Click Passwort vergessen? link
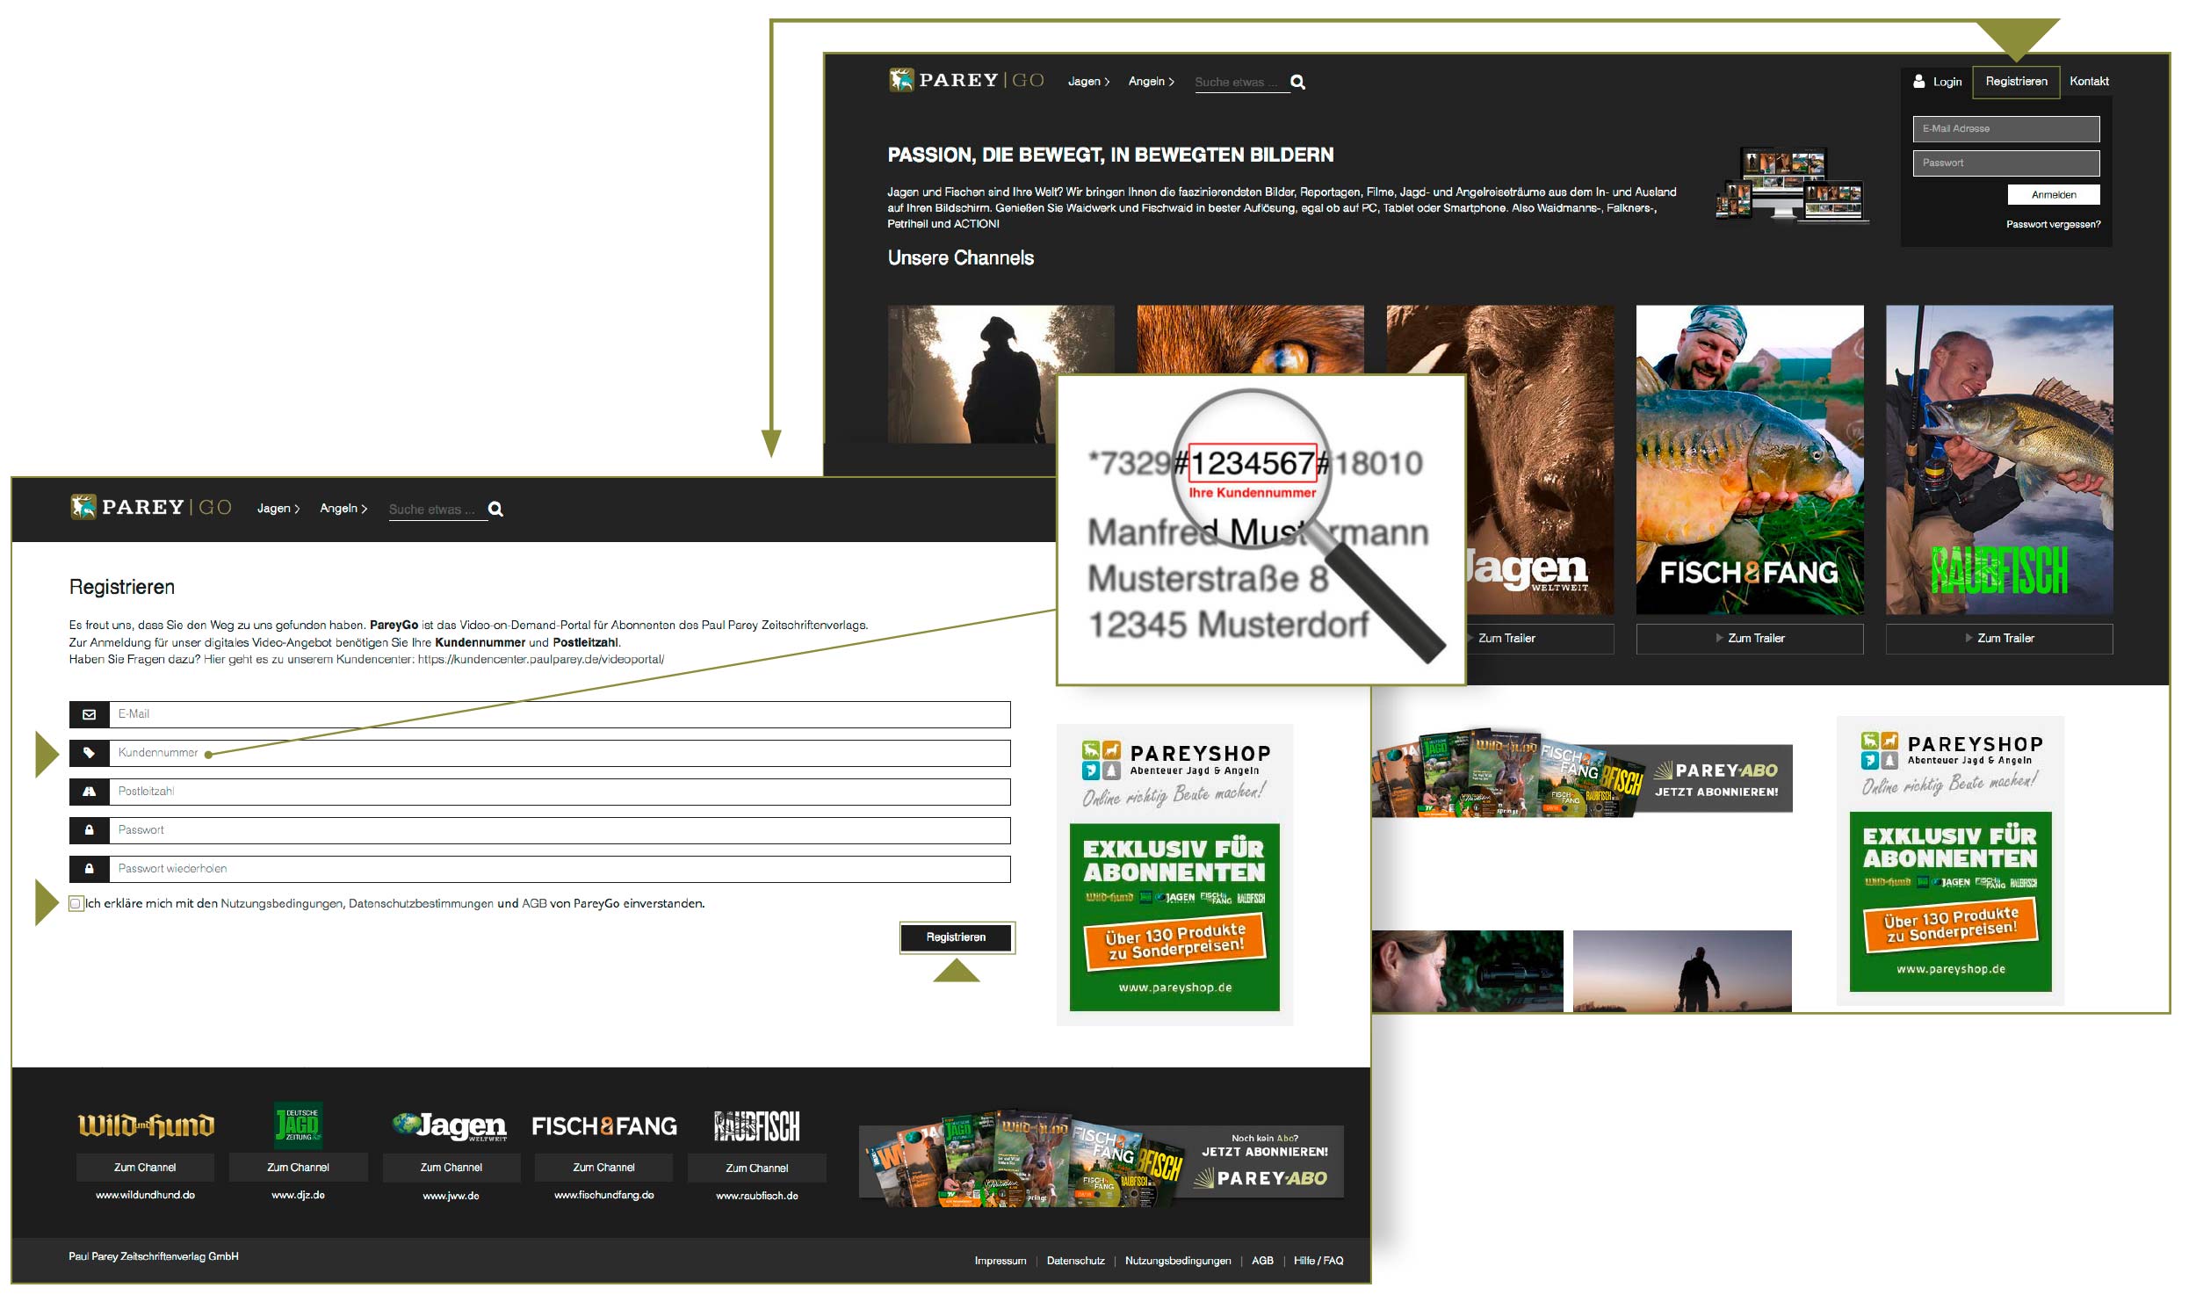This screenshot has width=2196, height=1295. coord(2053,225)
